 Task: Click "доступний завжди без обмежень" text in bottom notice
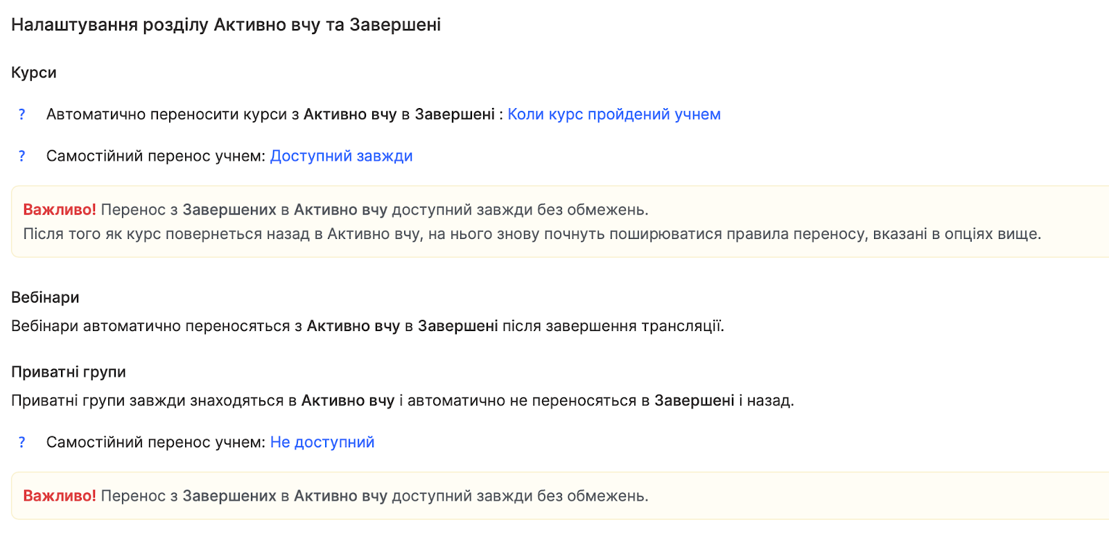click(x=520, y=496)
